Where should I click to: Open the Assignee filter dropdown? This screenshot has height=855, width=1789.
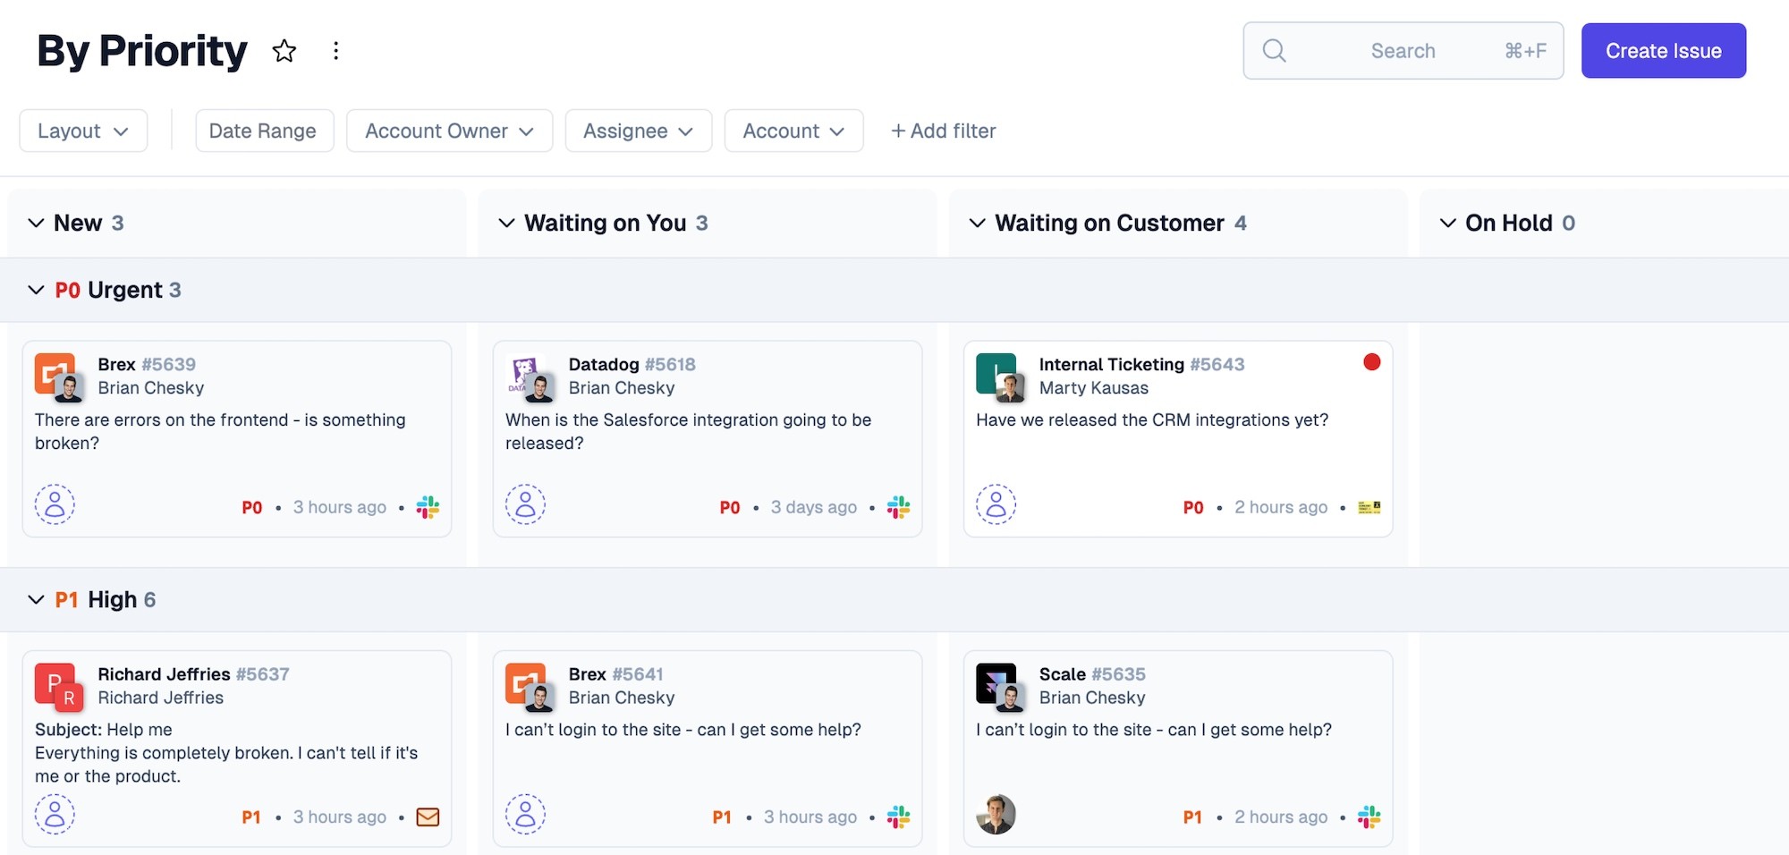tap(638, 131)
